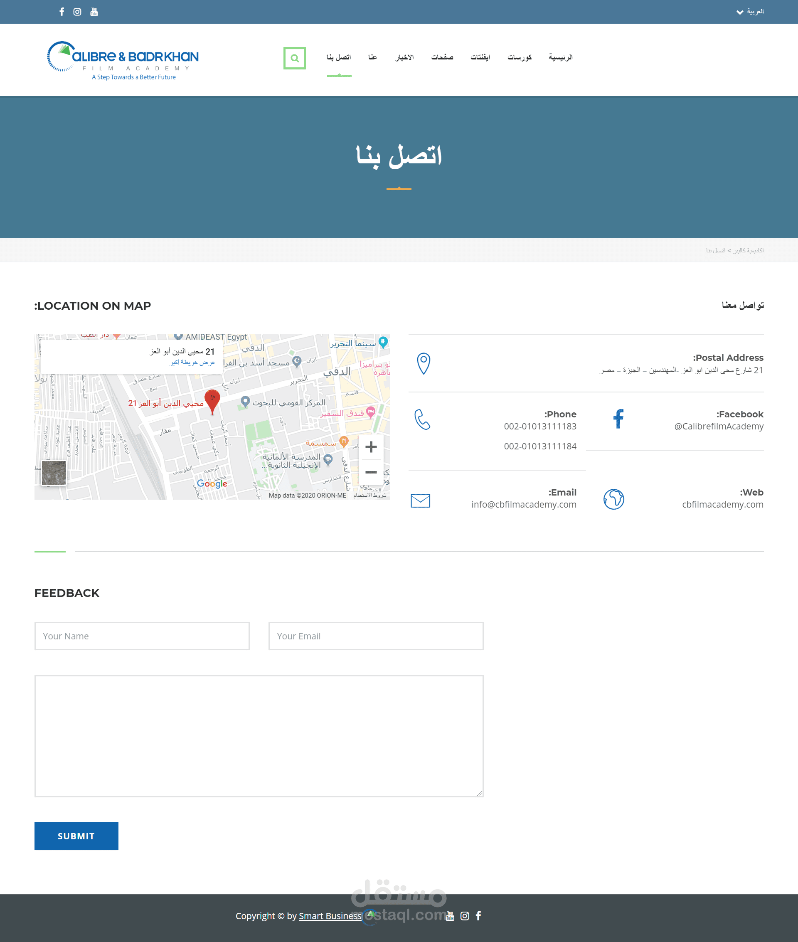Click the red location pin on map

point(212,399)
